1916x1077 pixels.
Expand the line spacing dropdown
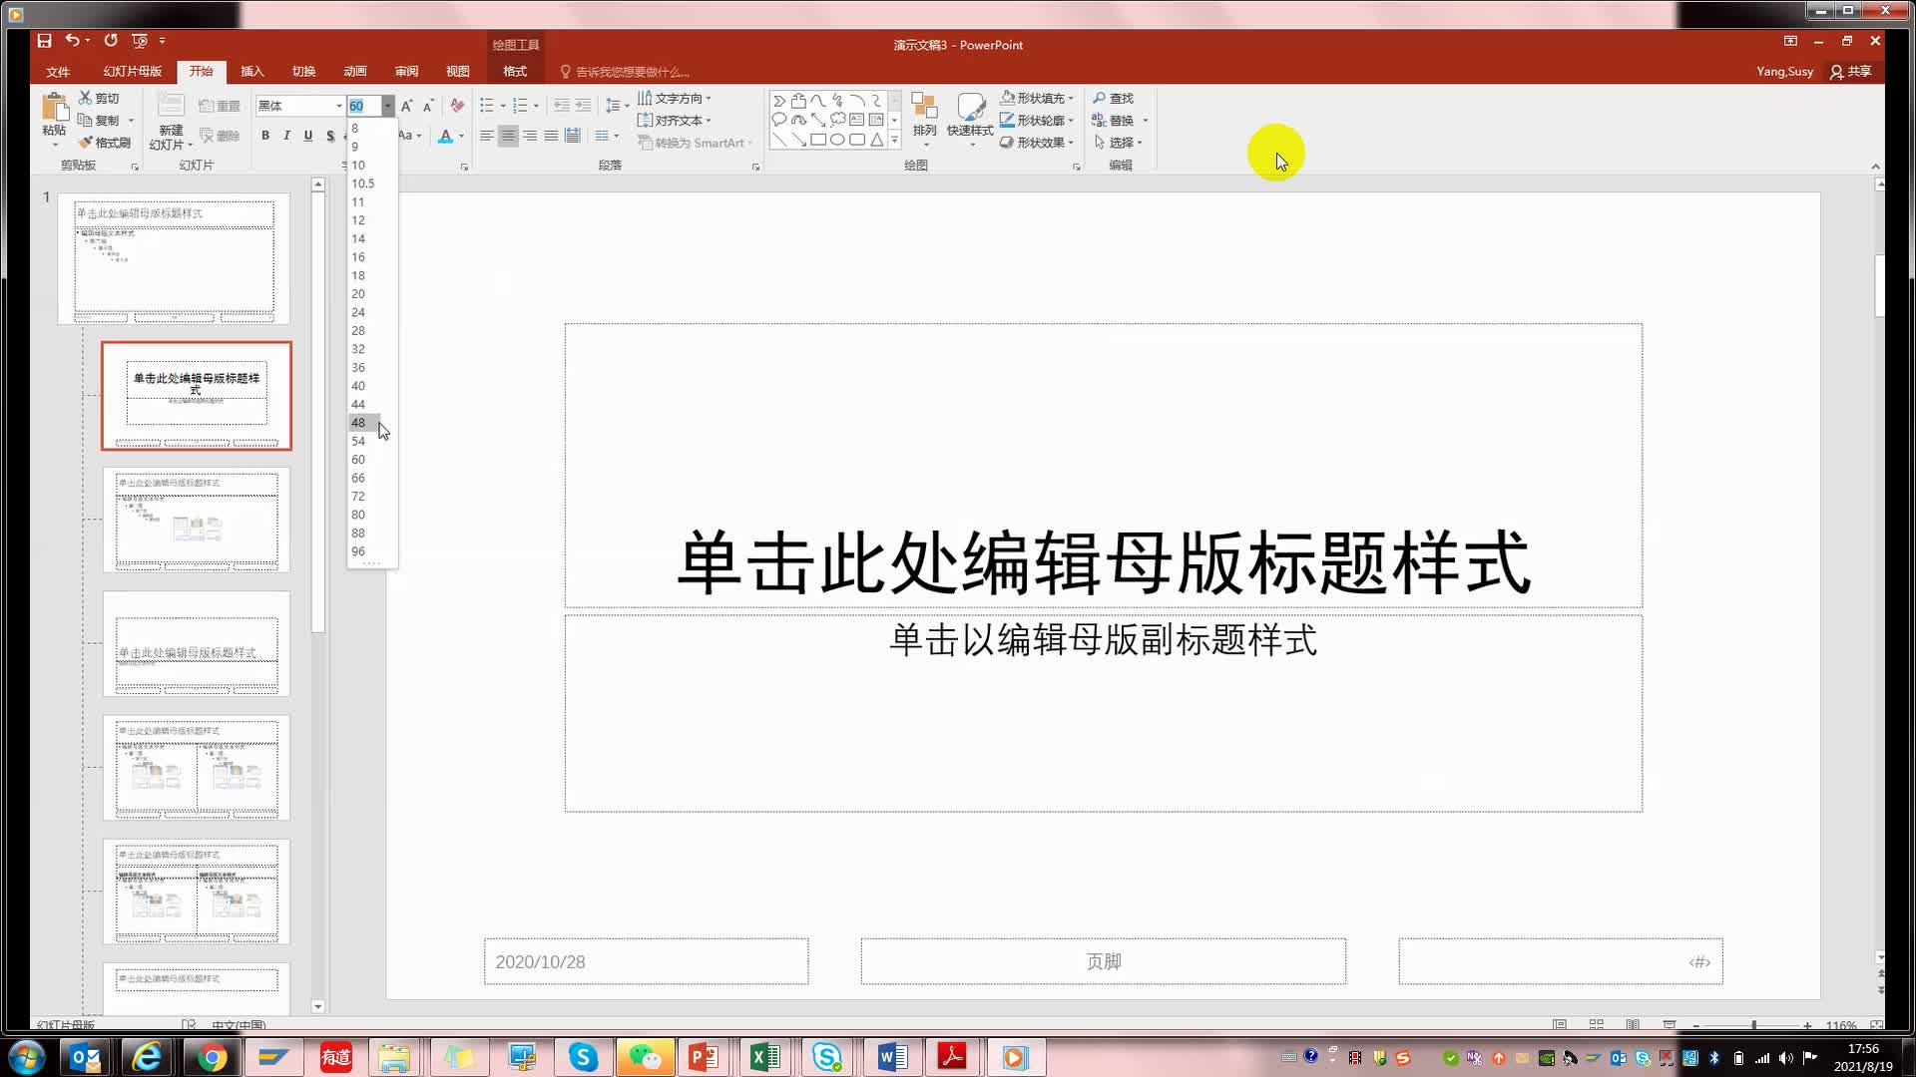coord(626,106)
